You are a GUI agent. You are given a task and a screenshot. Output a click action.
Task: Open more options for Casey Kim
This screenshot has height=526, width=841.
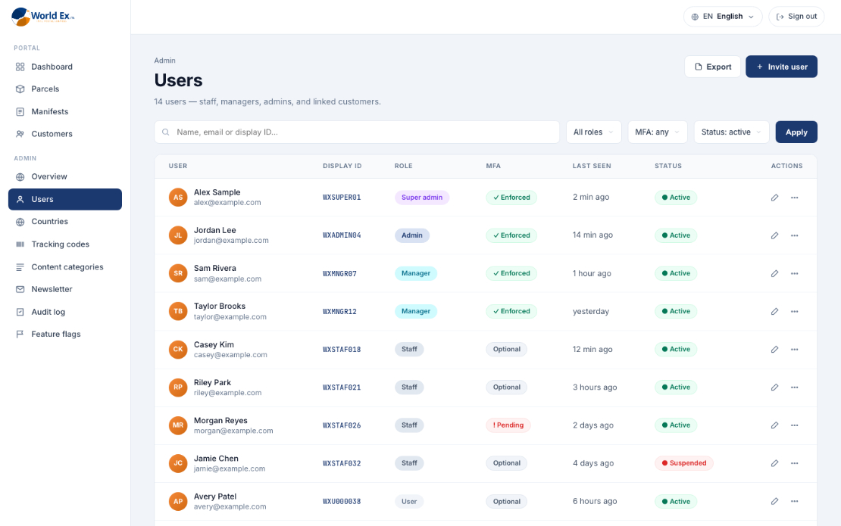794,350
